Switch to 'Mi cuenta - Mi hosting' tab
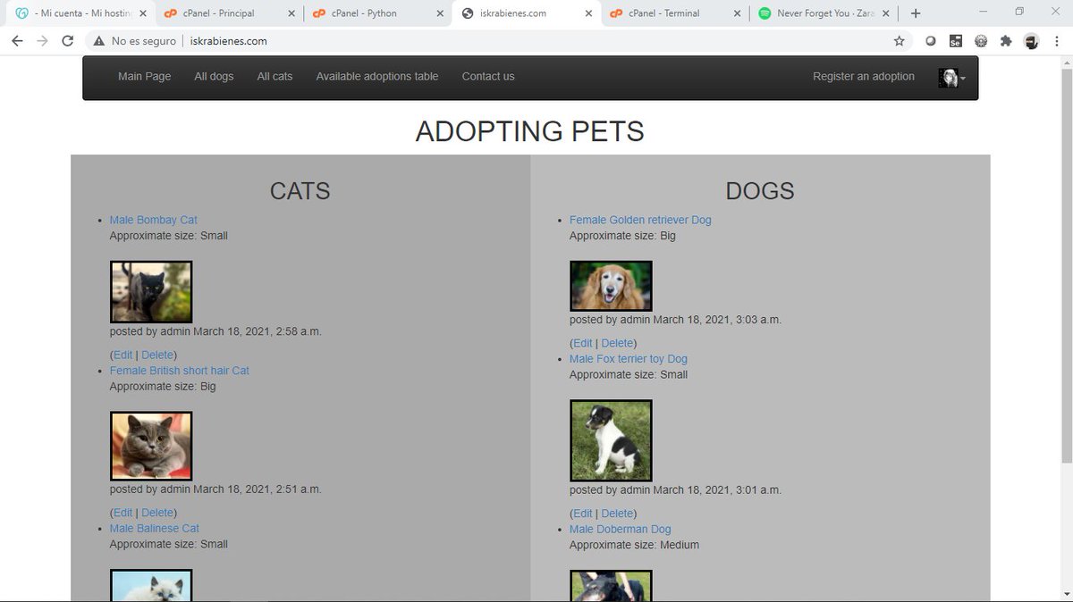 [79, 13]
